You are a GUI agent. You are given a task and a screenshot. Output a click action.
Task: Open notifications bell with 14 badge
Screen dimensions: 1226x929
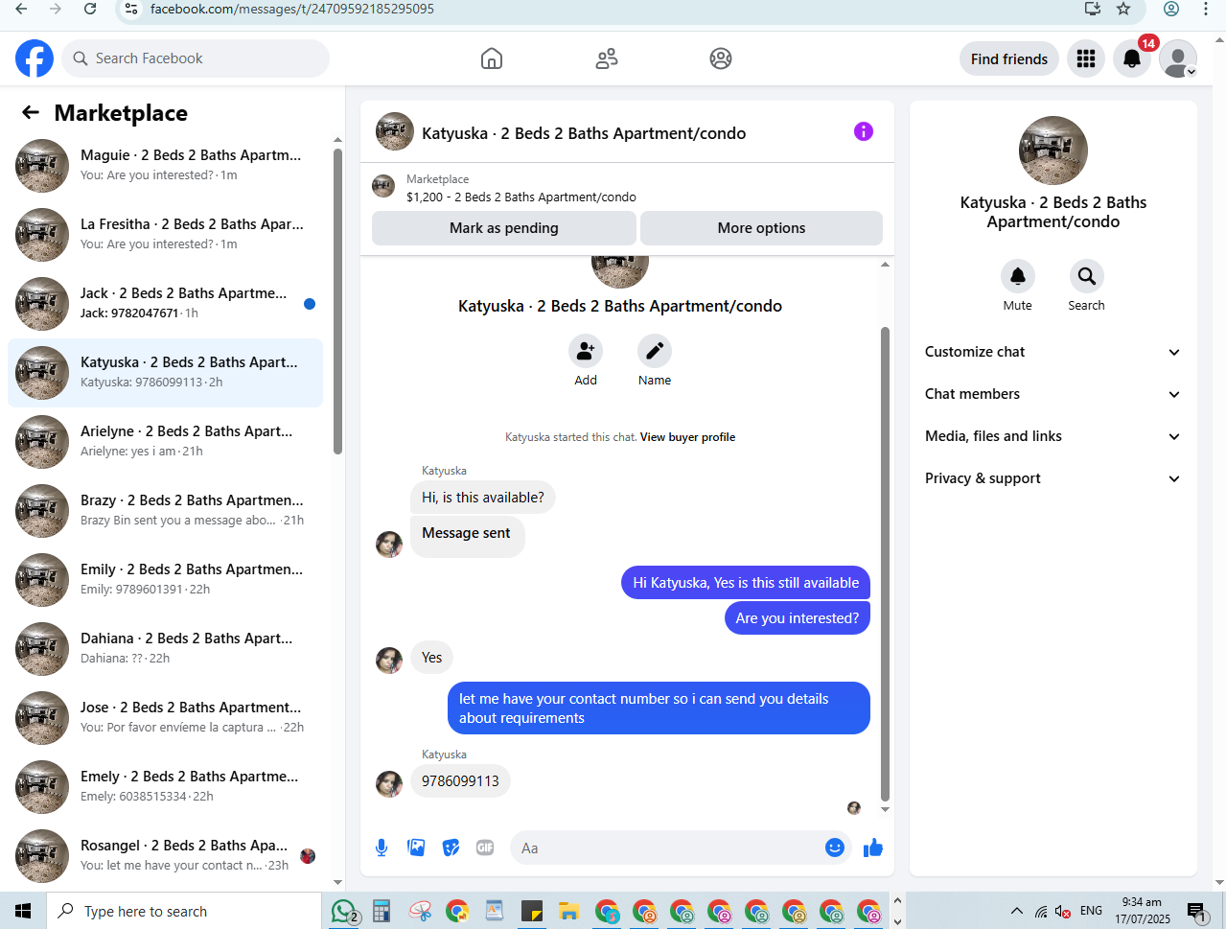click(1132, 58)
